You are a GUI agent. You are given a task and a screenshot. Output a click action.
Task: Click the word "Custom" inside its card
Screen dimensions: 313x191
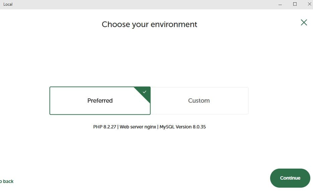coord(199,101)
